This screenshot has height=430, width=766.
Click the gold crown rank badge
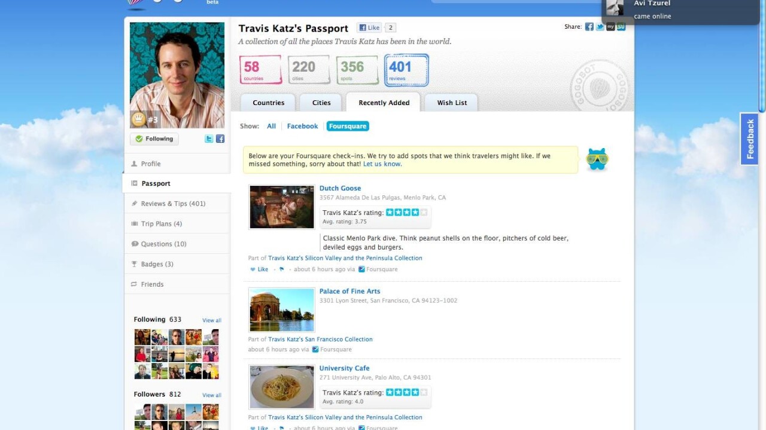pos(139,119)
